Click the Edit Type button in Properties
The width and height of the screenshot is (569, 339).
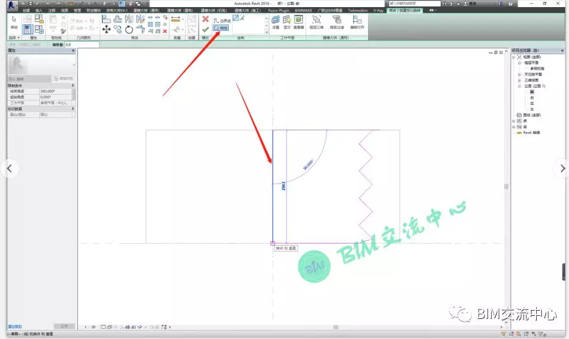[x=64, y=79]
